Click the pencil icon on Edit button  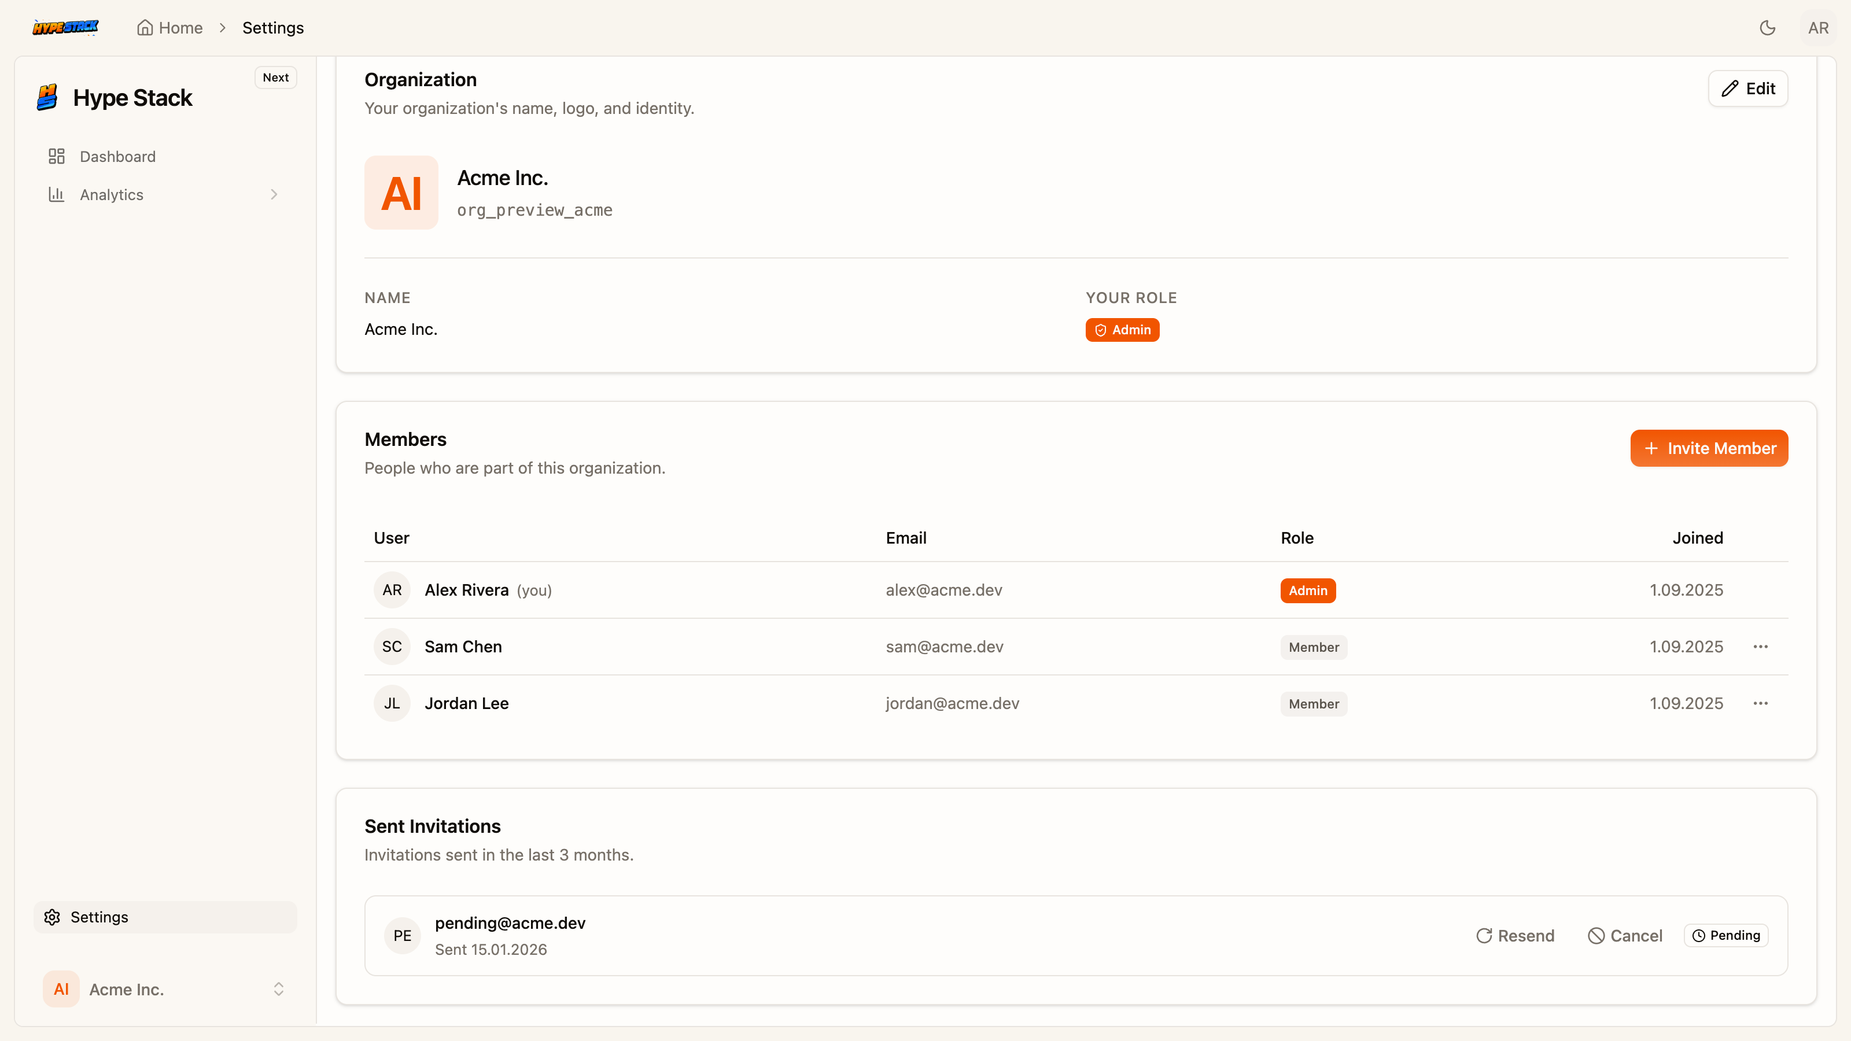(x=1730, y=88)
